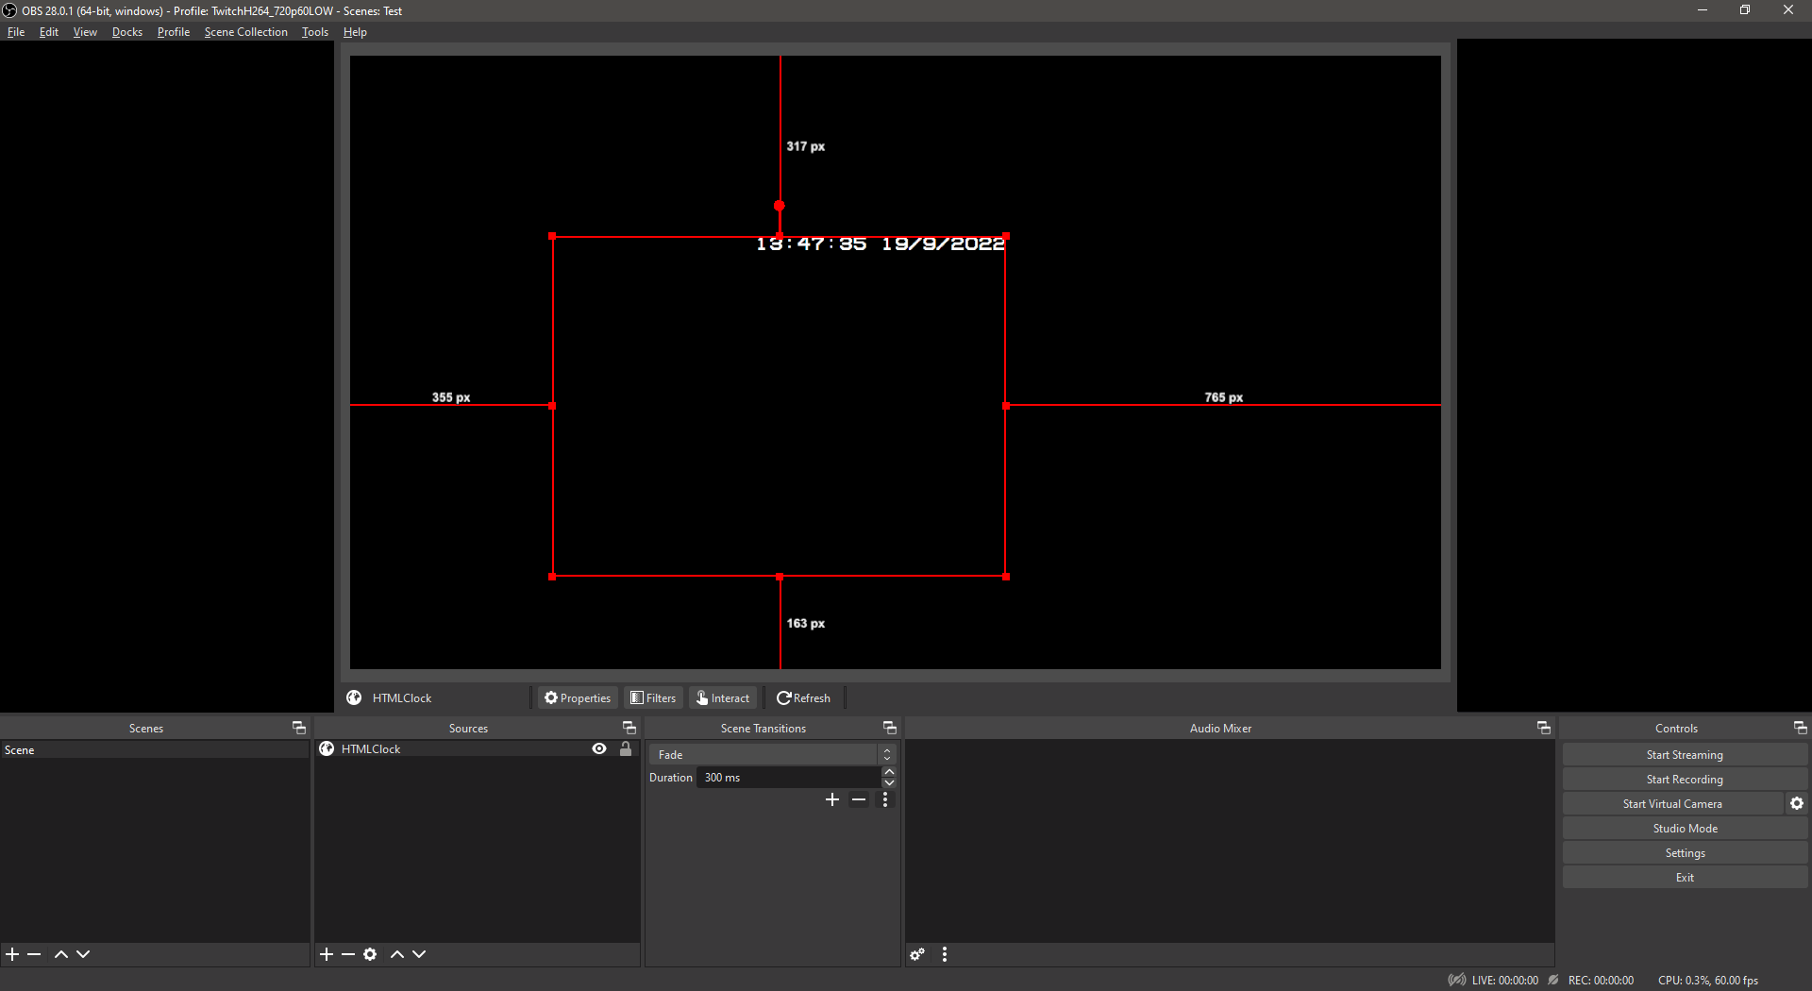Open the transition options three-dot menu
The height and width of the screenshot is (991, 1812).
pyautogui.click(x=885, y=799)
